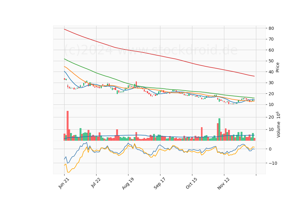This screenshot has height=212, width=295.
Task: Click the Jul 22 date label
Action: pyautogui.click(x=96, y=183)
